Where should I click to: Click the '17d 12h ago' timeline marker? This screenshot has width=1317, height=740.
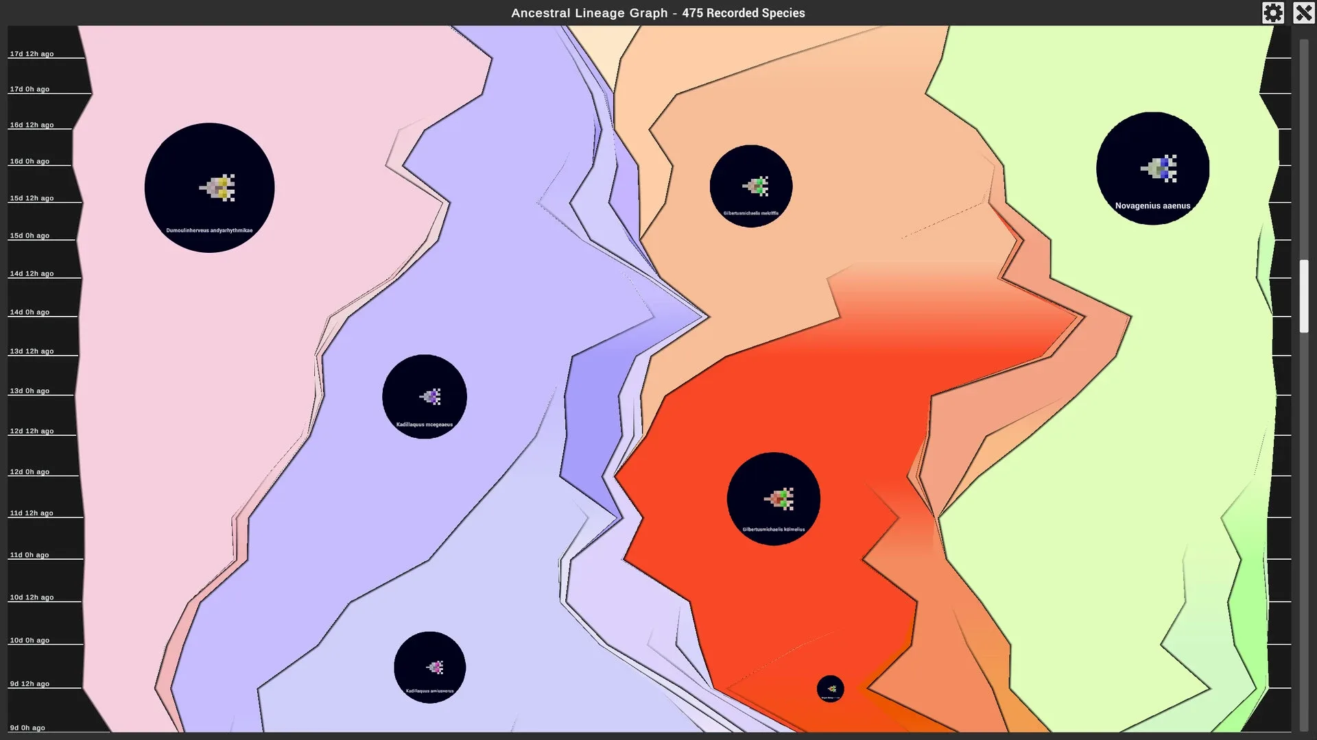tap(32, 54)
